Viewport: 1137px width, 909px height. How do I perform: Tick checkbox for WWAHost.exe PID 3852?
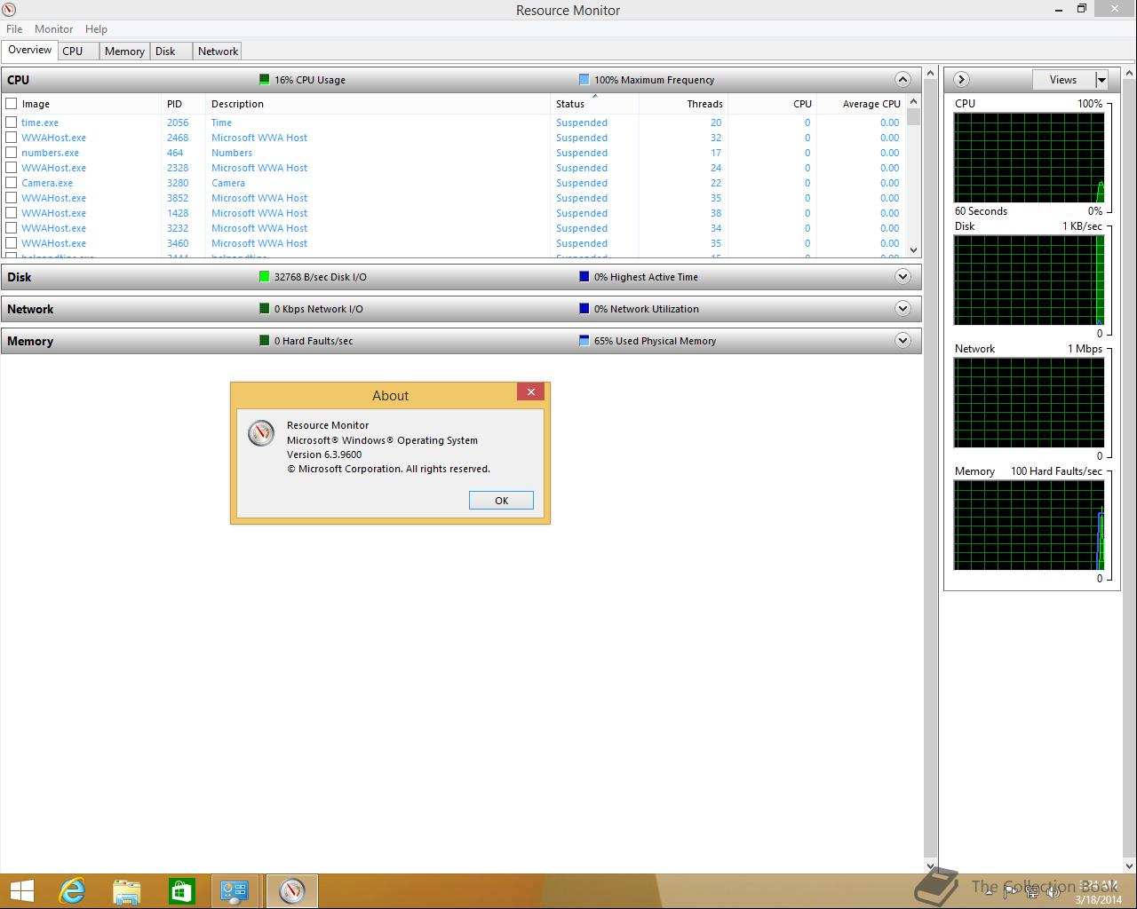click(x=12, y=198)
